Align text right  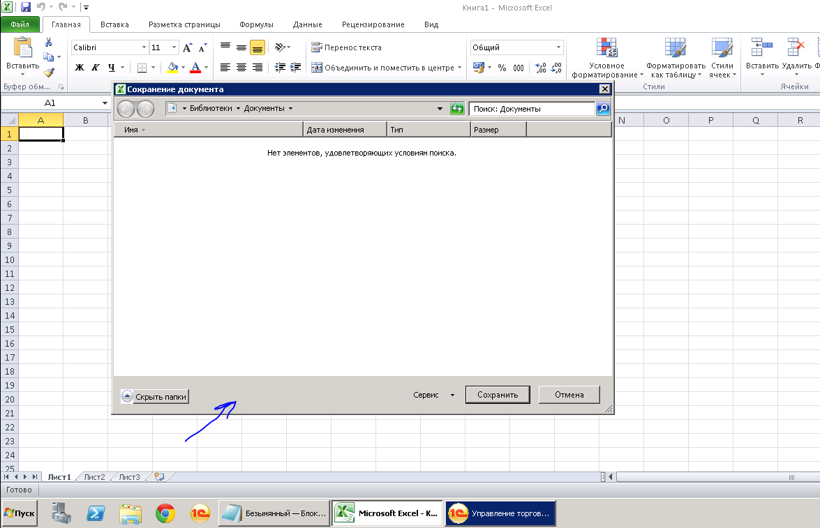point(258,68)
